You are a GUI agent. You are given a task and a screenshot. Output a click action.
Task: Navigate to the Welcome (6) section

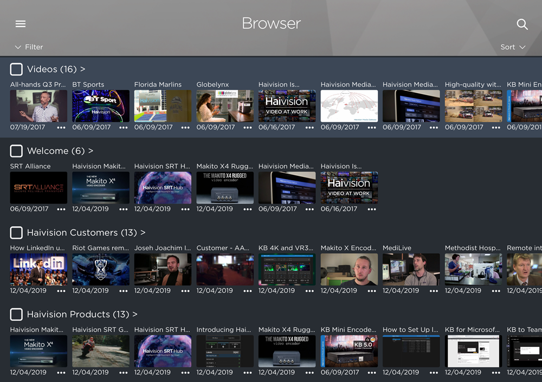click(56, 151)
